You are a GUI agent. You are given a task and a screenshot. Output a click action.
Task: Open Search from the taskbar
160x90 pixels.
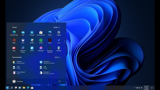click(12, 88)
